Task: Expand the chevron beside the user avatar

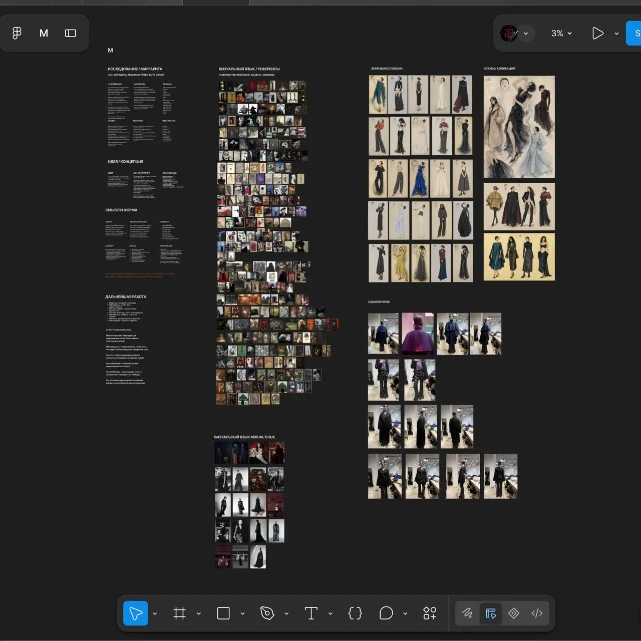Action: (x=526, y=34)
